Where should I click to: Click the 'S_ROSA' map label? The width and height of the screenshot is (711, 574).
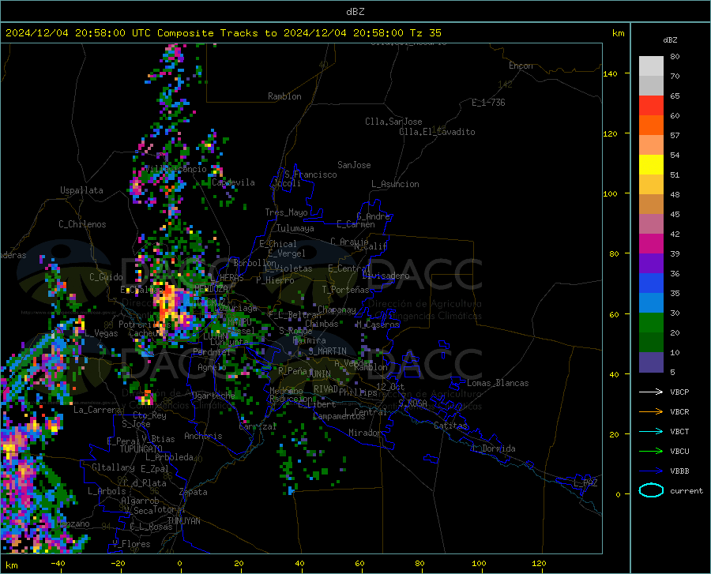412,403
